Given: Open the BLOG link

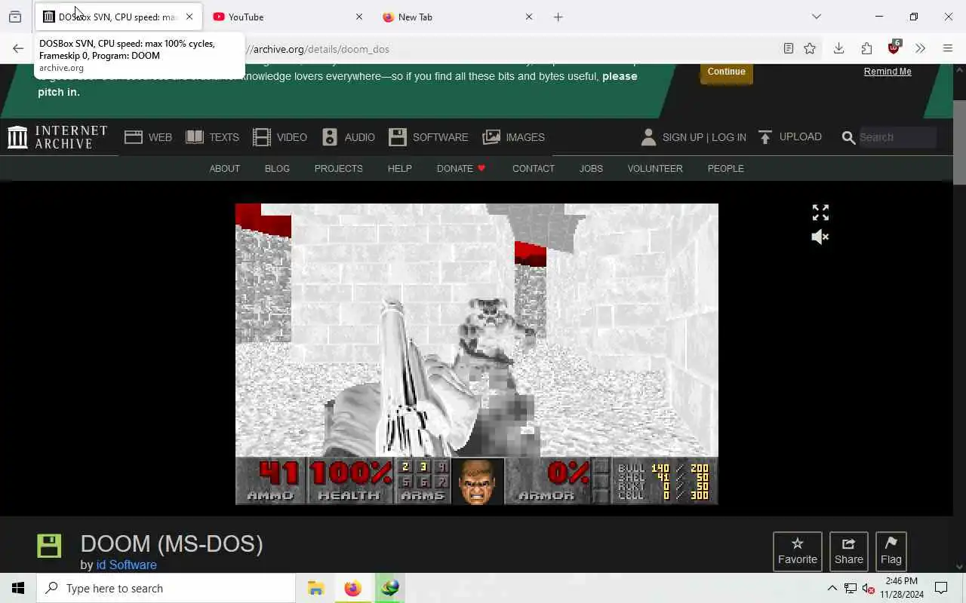Looking at the screenshot, I should 277,168.
